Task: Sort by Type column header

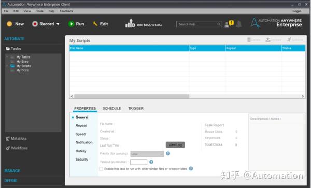Action: [207, 48]
